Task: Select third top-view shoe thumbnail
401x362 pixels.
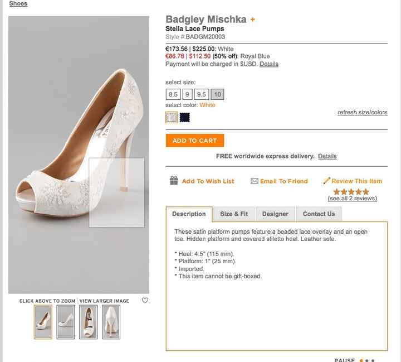Action: tap(88, 322)
